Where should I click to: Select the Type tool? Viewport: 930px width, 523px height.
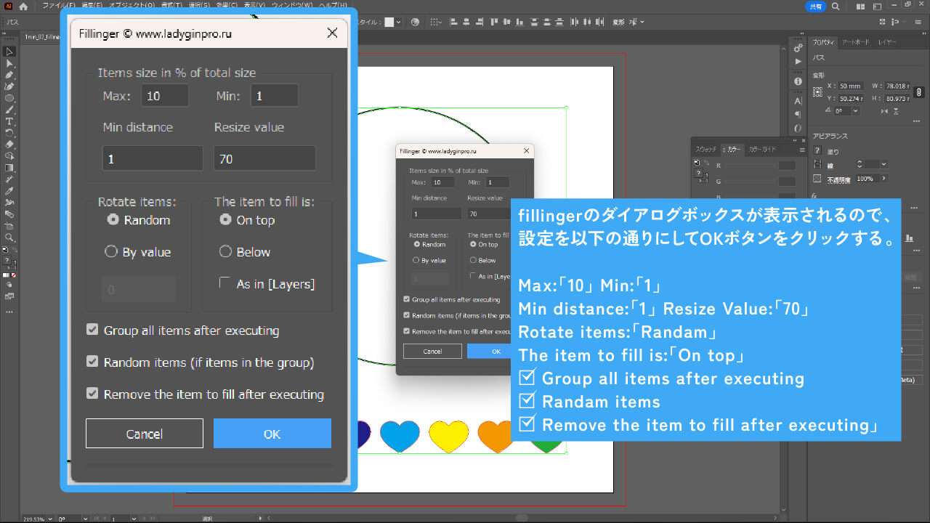9,121
